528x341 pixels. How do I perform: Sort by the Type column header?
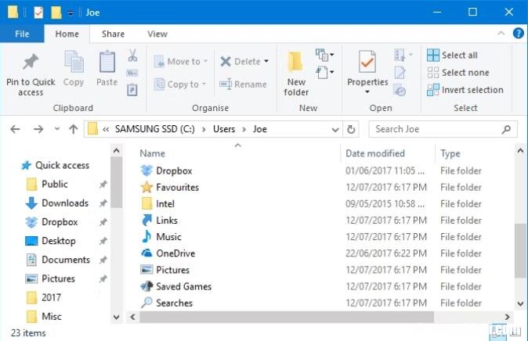pyautogui.click(x=450, y=154)
